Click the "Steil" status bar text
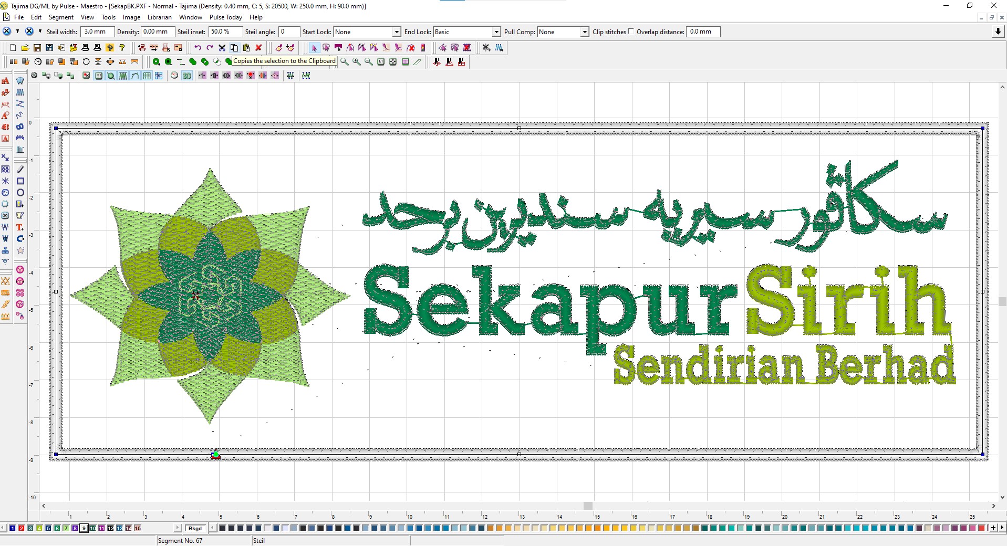The height and width of the screenshot is (546, 1007). pyautogui.click(x=259, y=541)
